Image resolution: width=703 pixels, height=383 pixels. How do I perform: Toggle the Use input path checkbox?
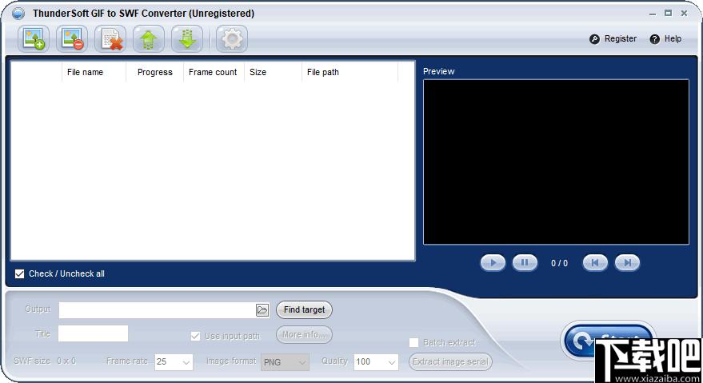click(195, 336)
